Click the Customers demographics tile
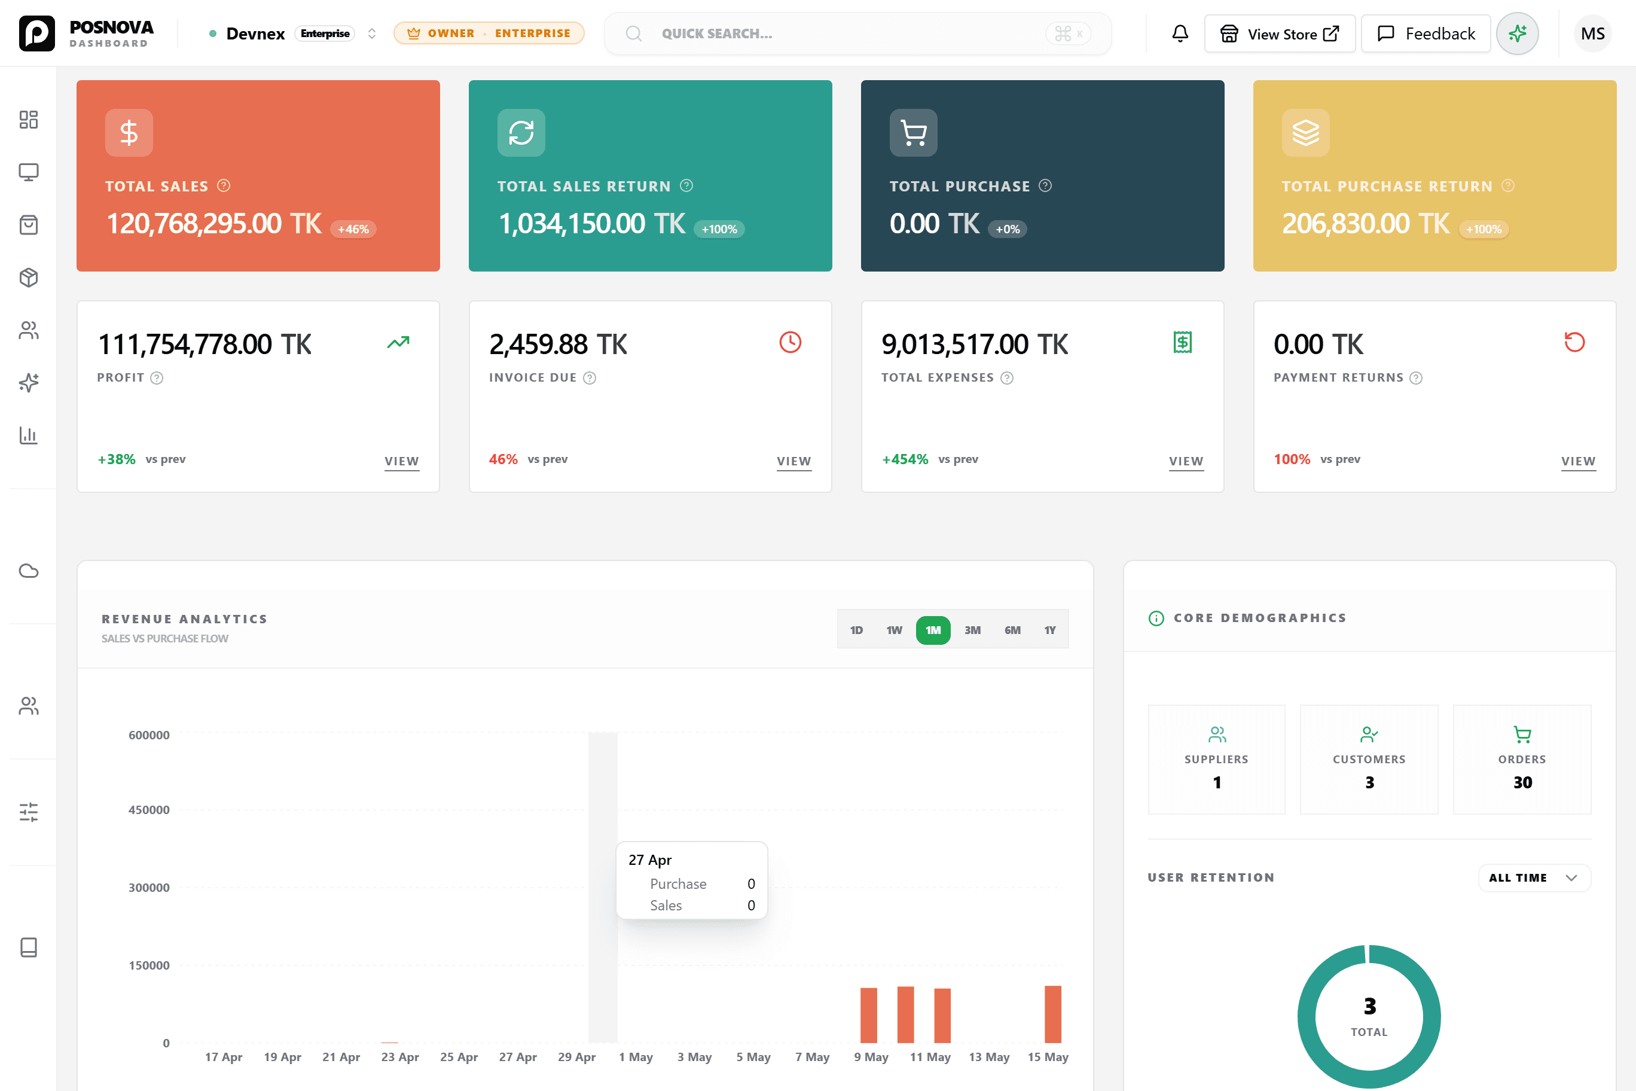Viewport: 1636px width, 1091px height. 1369,760
